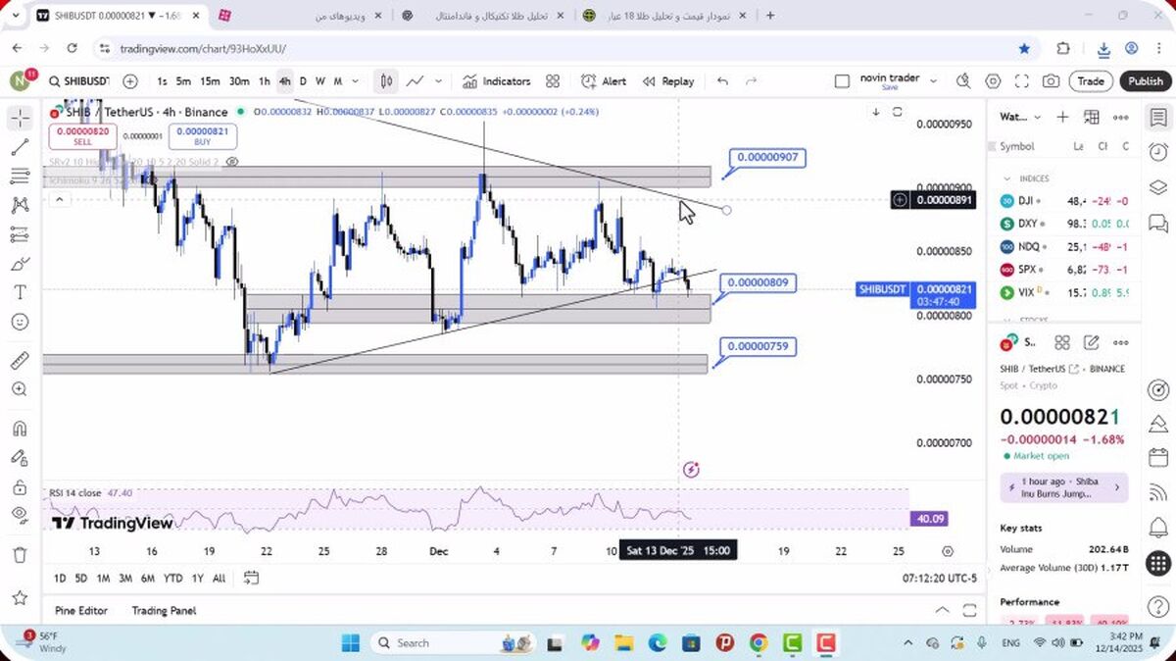
Task: Open chart settings hexagon icon
Action: [x=993, y=81]
